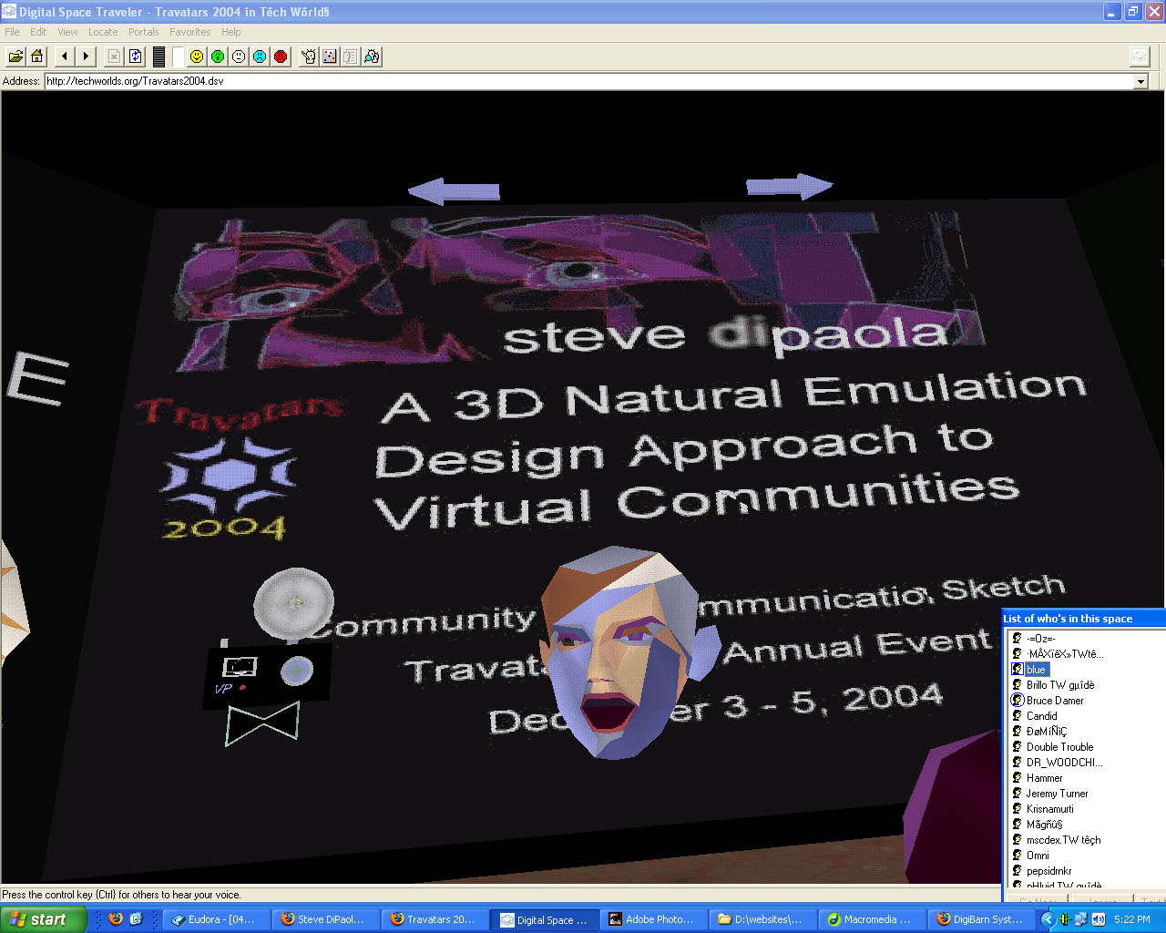Select the 'MÅXïêX»TWtê...' user entry
Viewport: 1166px width, 933px height.
(x=1064, y=654)
